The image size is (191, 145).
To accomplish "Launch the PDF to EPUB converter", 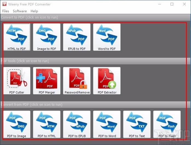I will [77, 124].
